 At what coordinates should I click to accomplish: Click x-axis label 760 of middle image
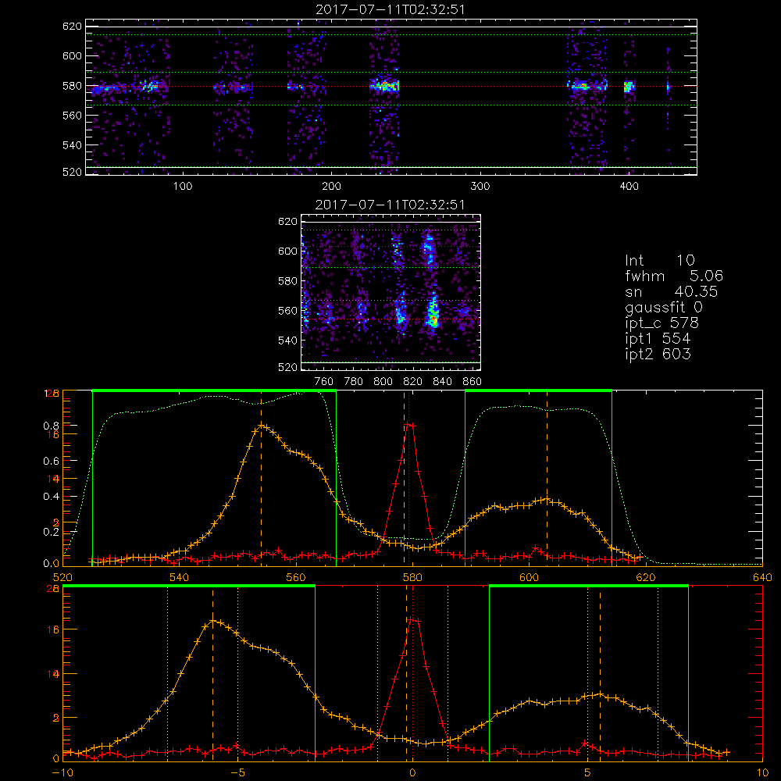pos(324,382)
